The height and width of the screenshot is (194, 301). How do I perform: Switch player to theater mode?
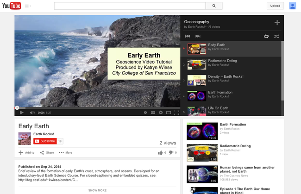click(x=169, y=113)
